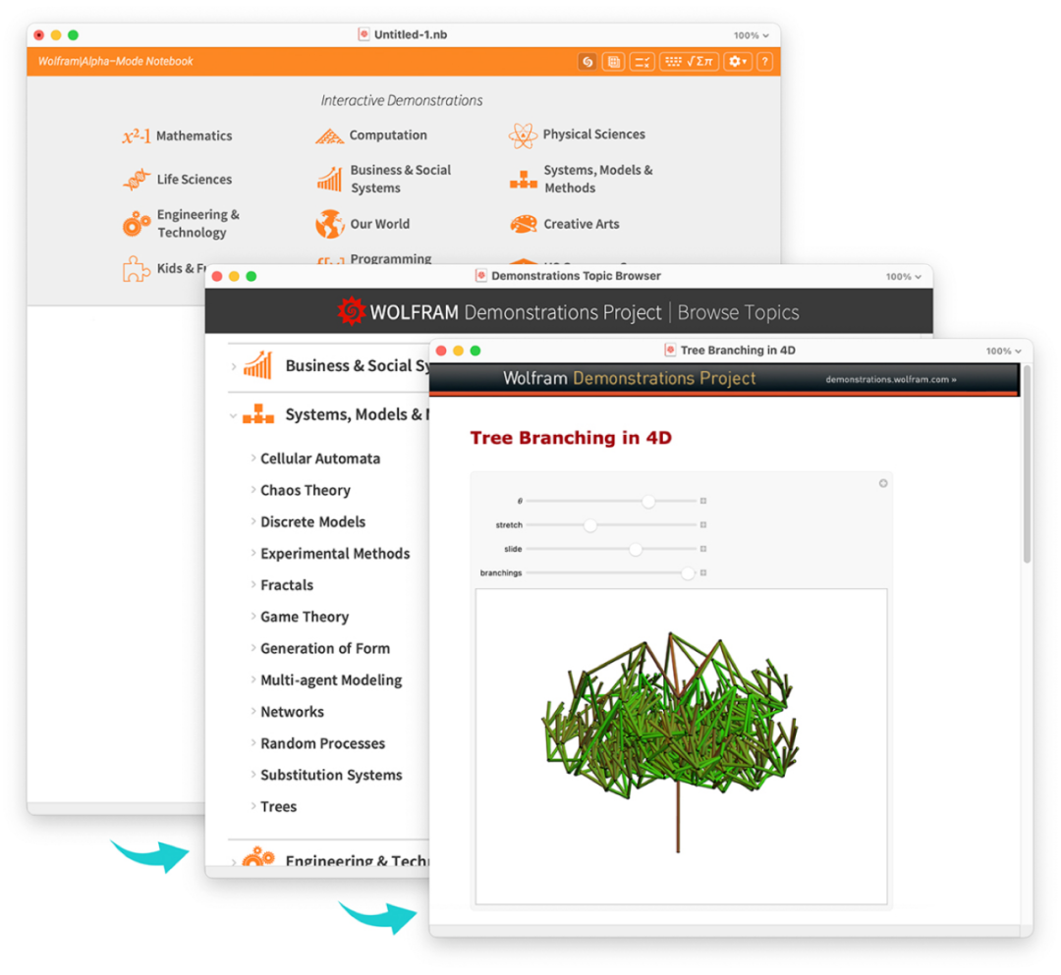
Task: Click the Systems, Models blocks icon in Topic Browser
Action: click(x=257, y=413)
